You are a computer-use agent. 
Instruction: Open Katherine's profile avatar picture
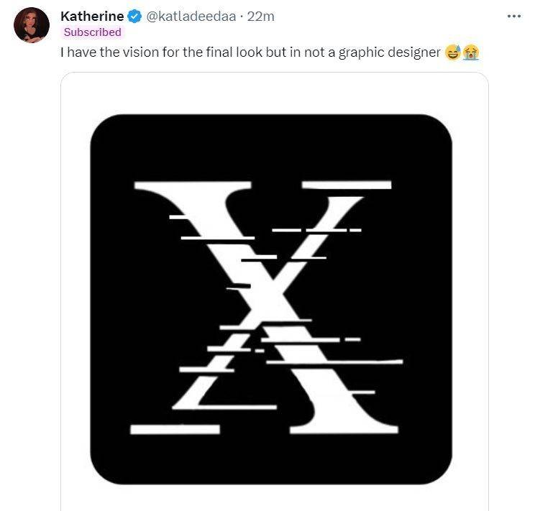click(x=32, y=24)
